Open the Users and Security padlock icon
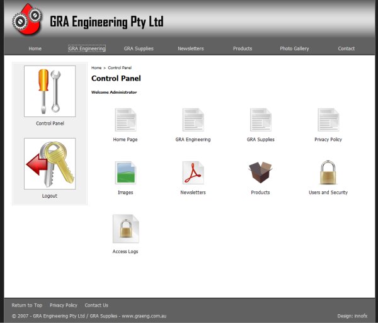The image size is (378, 323). pyautogui.click(x=328, y=173)
